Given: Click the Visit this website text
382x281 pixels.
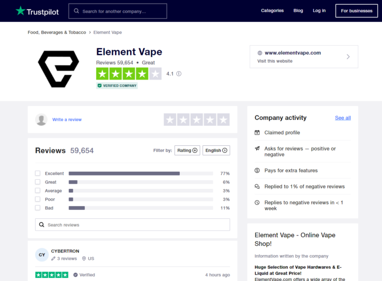Looking at the screenshot, I should tap(275, 61).
